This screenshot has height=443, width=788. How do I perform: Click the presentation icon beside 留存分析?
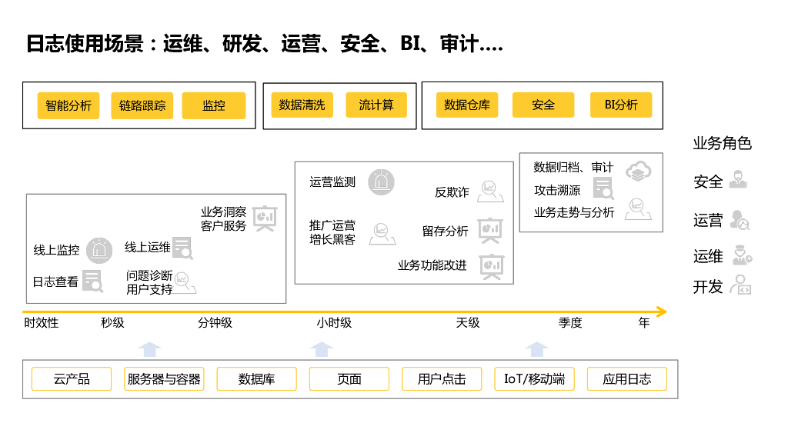[x=490, y=231]
